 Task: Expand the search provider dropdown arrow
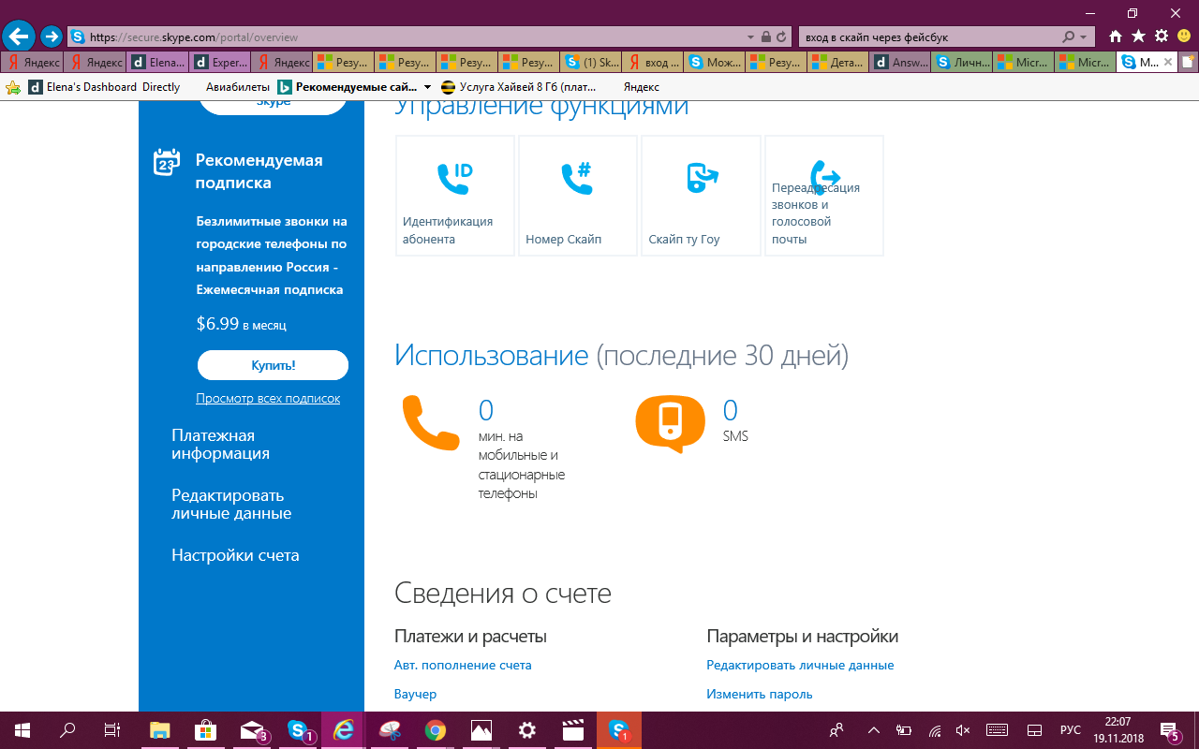coord(1084,37)
